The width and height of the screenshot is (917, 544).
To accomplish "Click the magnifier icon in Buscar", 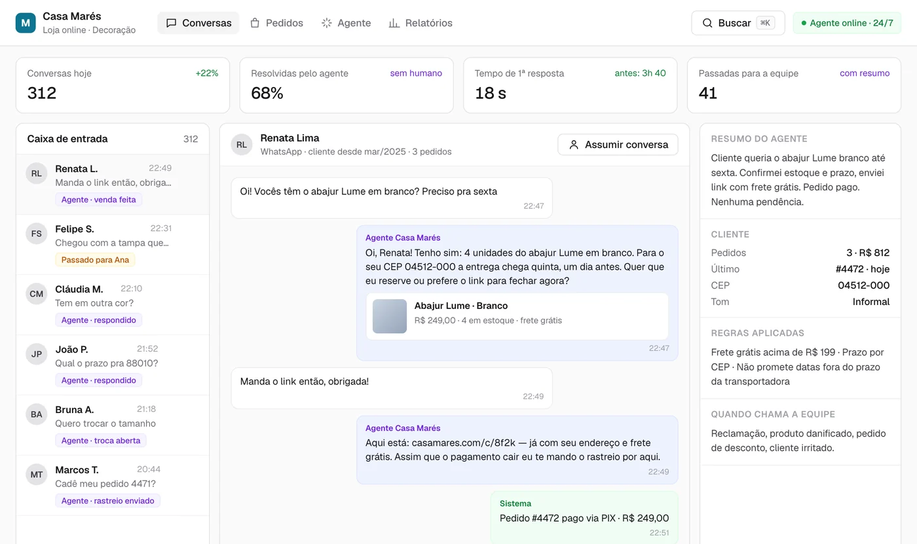I will (x=707, y=23).
